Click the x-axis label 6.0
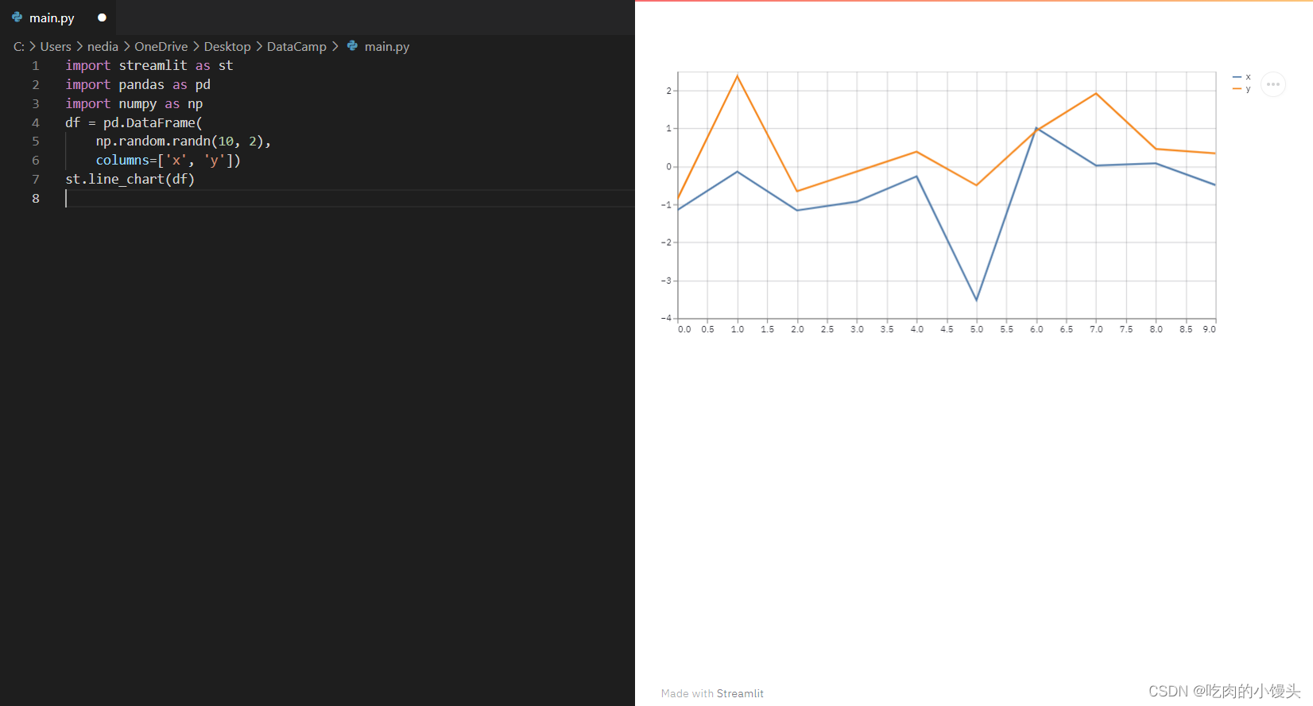Screen dimensions: 1313x706 coord(1036,329)
